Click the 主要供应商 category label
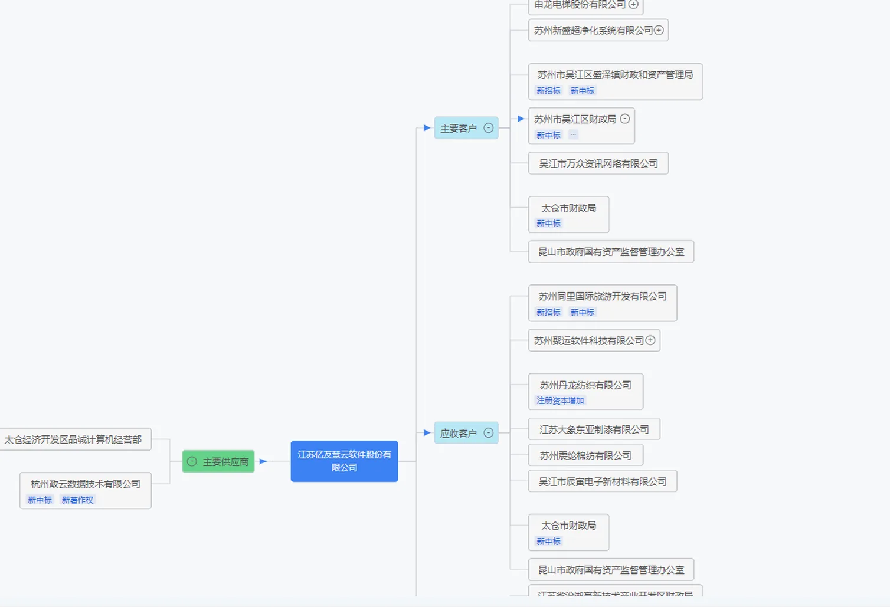This screenshot has height=607, width=890. pyautogui.click(x=225, y=462)
